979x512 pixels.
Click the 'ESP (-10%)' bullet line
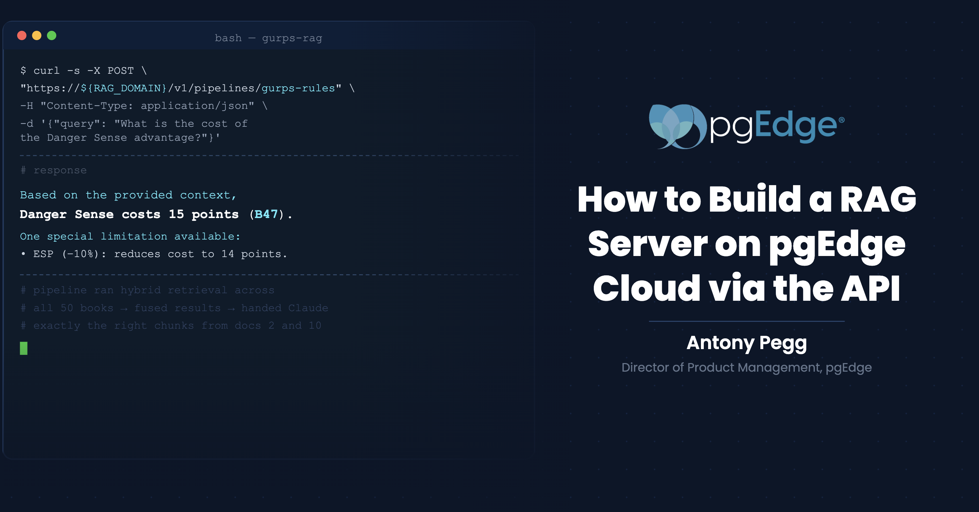(x=153, y=254)
